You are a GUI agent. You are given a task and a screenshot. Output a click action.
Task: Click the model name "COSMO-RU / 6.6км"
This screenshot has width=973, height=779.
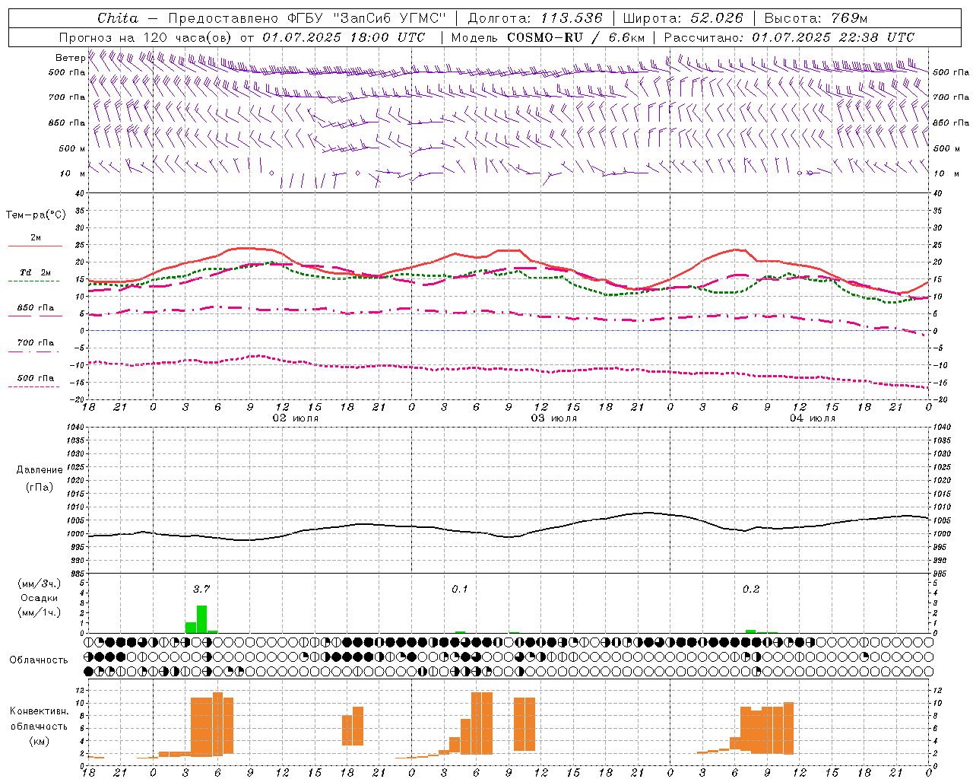(575, 37)
